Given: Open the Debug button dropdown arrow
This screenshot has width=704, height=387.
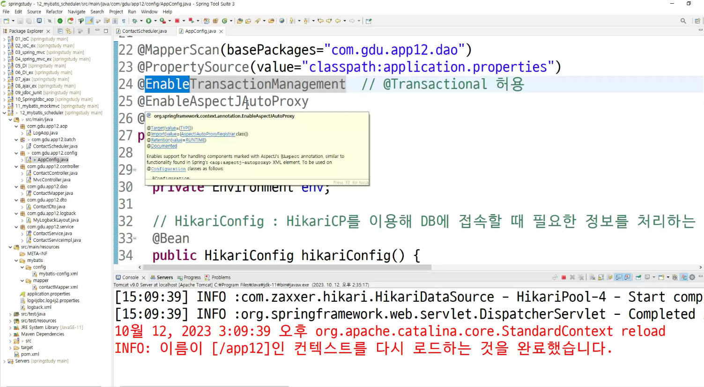Looking at the screenshot, I should (x=141, y=21).
